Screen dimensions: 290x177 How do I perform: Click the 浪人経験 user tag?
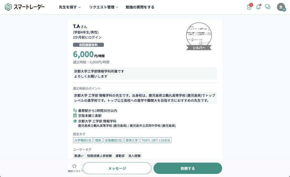click(x=134, y=155)
